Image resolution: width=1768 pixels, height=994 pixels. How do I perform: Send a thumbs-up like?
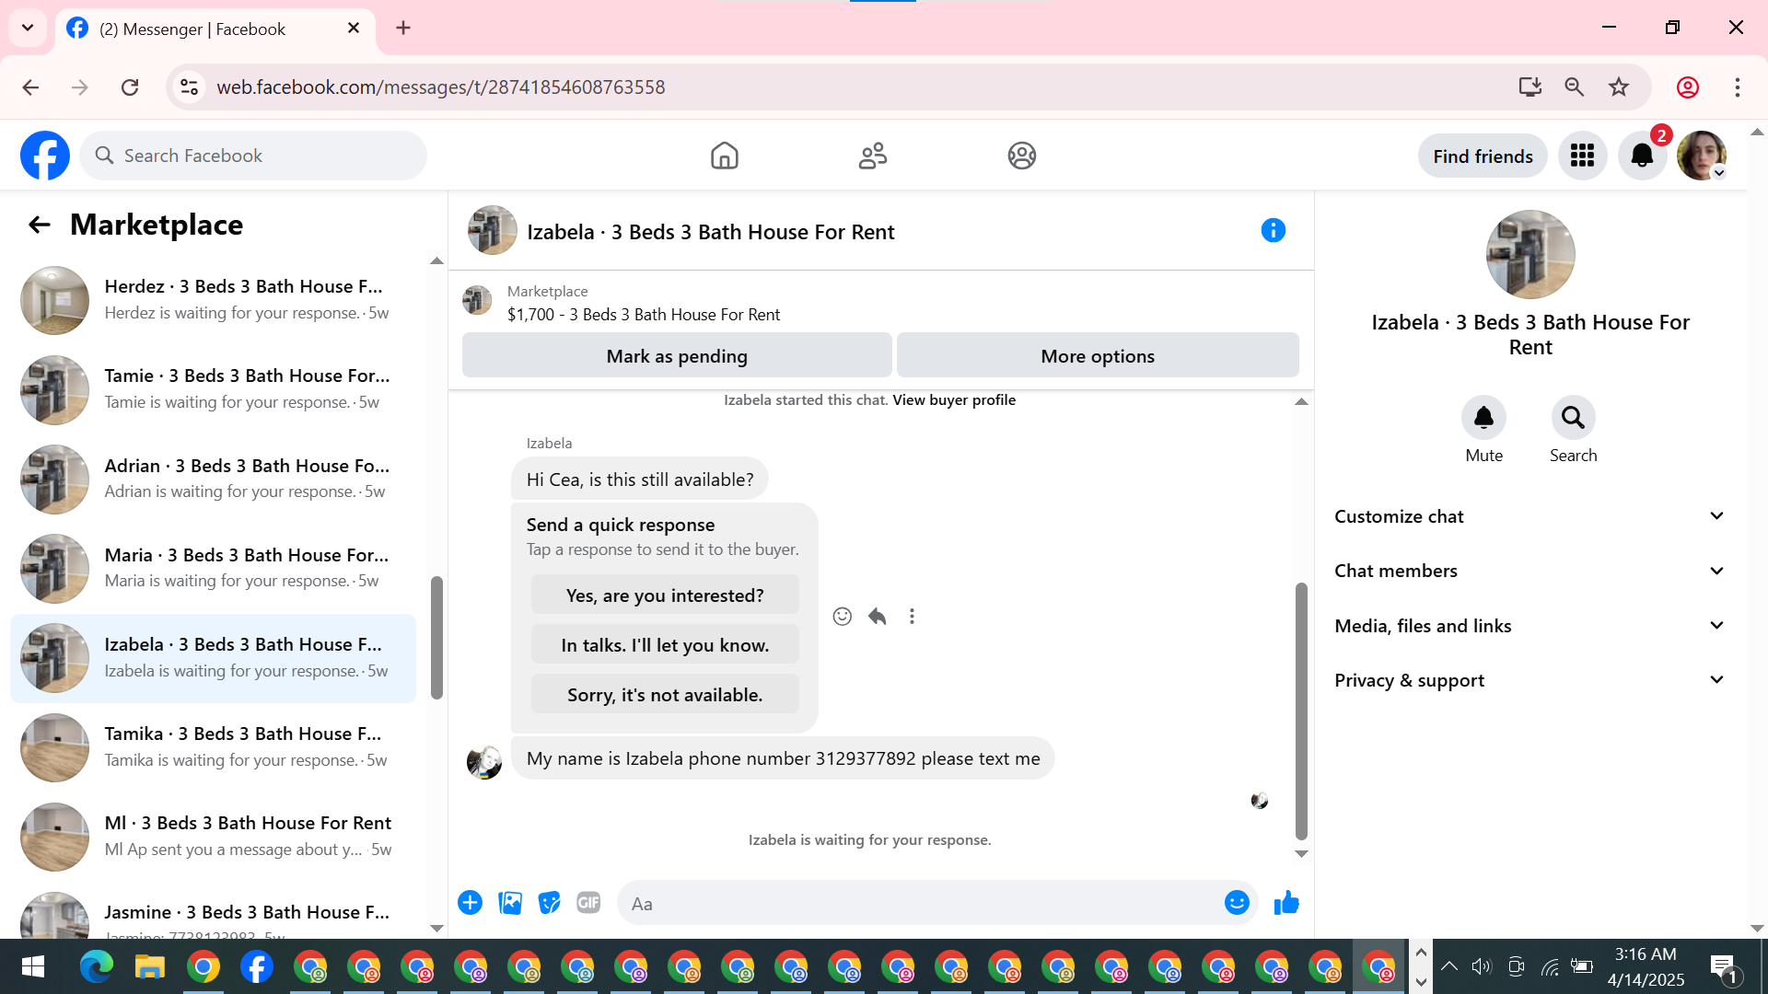(1286, 903)
